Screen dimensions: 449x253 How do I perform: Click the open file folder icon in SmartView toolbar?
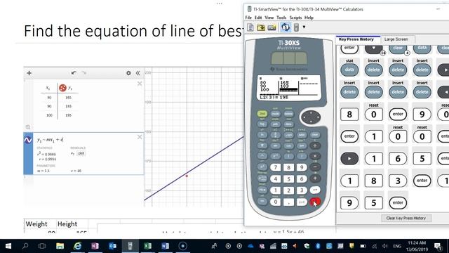click(x=261, y=27)
